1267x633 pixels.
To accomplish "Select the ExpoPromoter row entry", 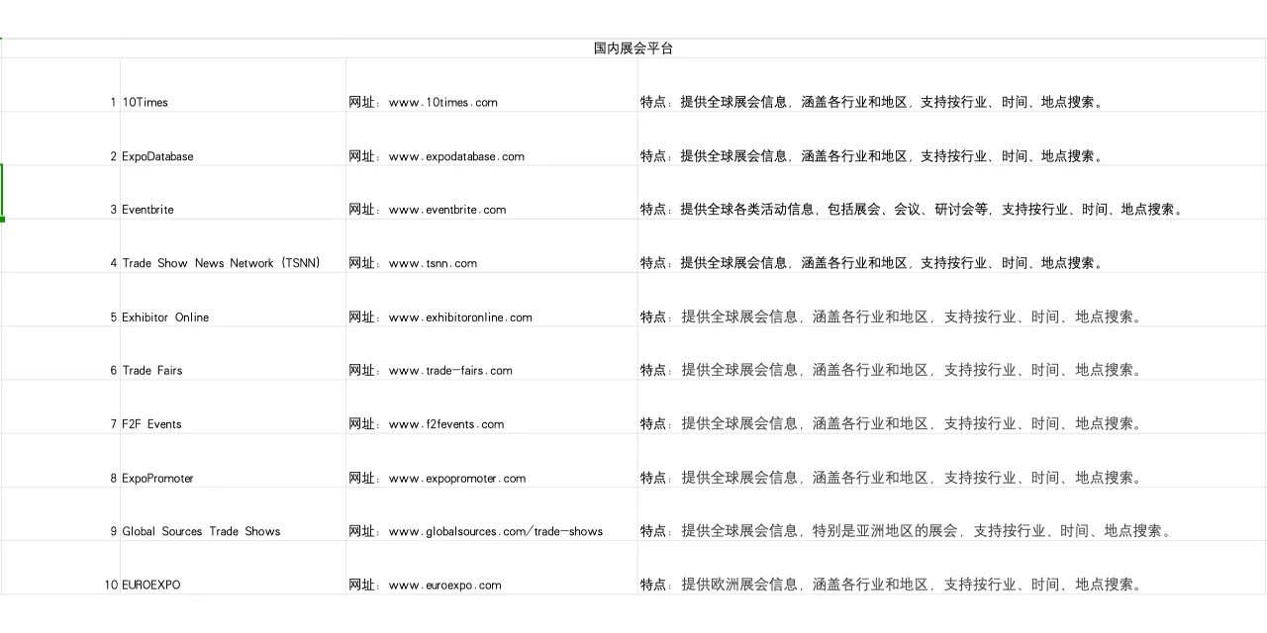I will (156, 478).
